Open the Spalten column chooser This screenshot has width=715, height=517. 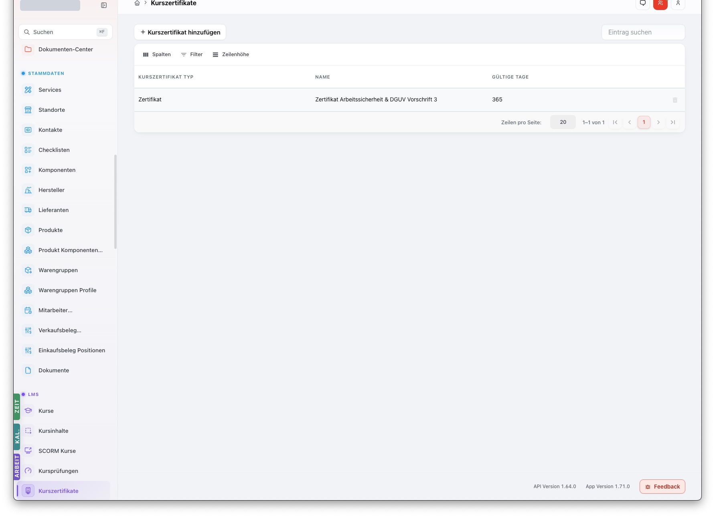pyautogui.click(x=157, y=55)
